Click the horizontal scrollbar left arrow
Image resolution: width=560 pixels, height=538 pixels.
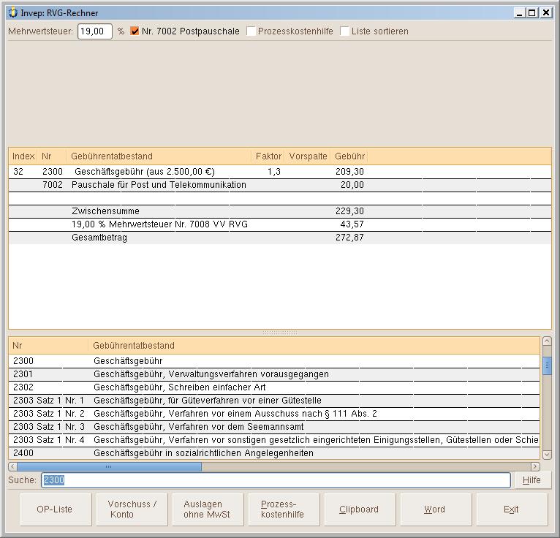click(x=12, y=466)
